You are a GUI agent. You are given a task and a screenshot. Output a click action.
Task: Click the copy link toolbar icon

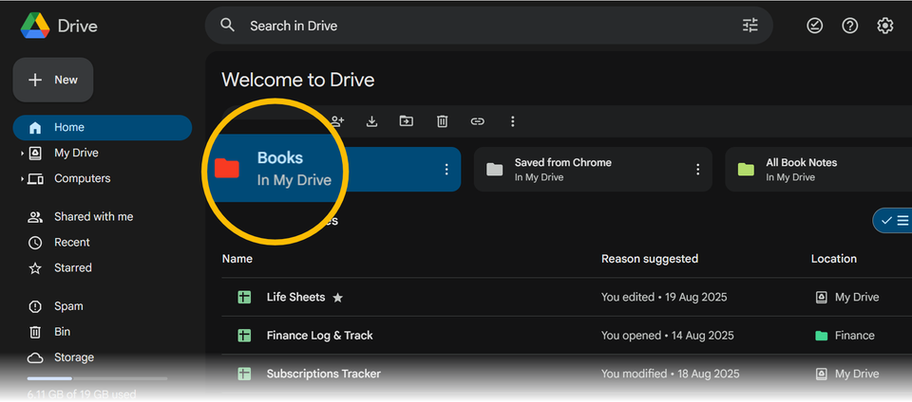[477, 121]
